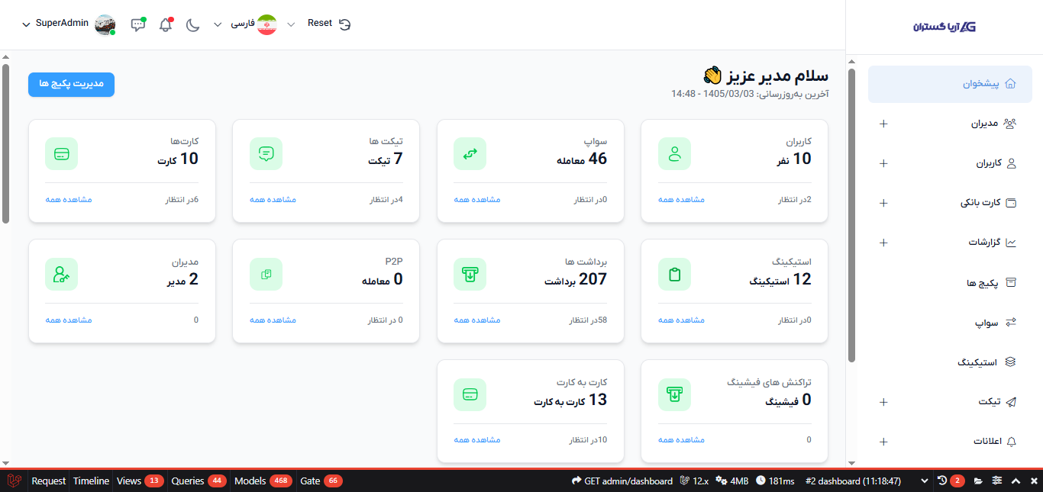Click the swap arrows icon on سواپ card
Screen dimensions: 1043x492
click(470, 154)
